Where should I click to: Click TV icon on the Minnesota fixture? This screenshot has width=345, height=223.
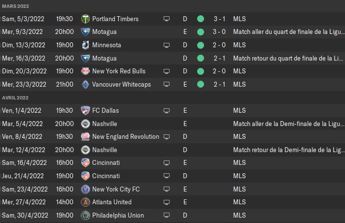(x=167, y=45)
